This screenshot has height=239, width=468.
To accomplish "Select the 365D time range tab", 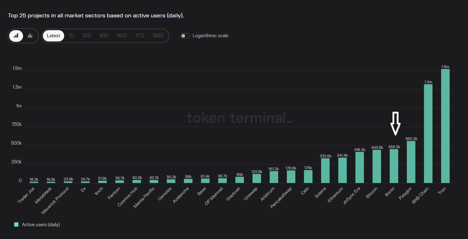I will (158, 35).
